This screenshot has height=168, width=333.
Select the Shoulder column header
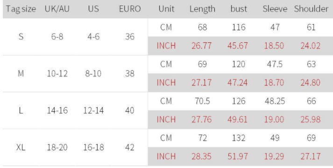[311, 9]
